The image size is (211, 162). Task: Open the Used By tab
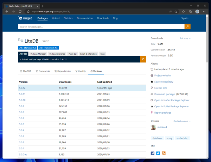point(81,71)
